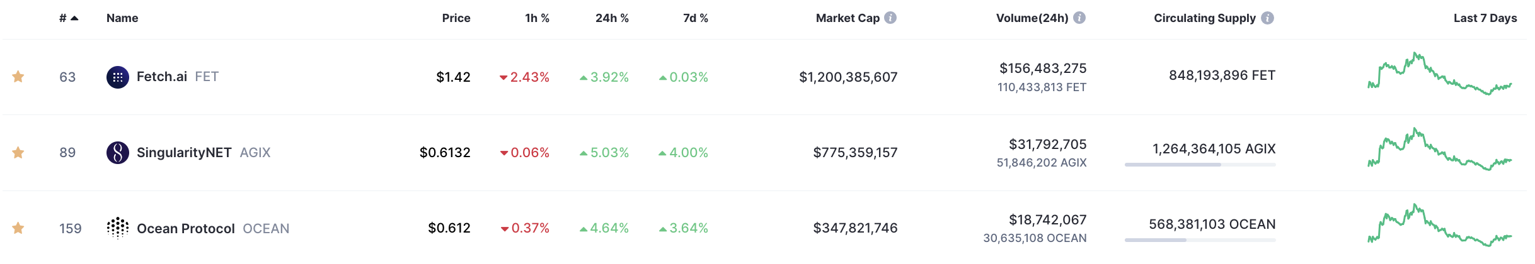Click the Circulating Supply info icon

tap(1268, 18)
